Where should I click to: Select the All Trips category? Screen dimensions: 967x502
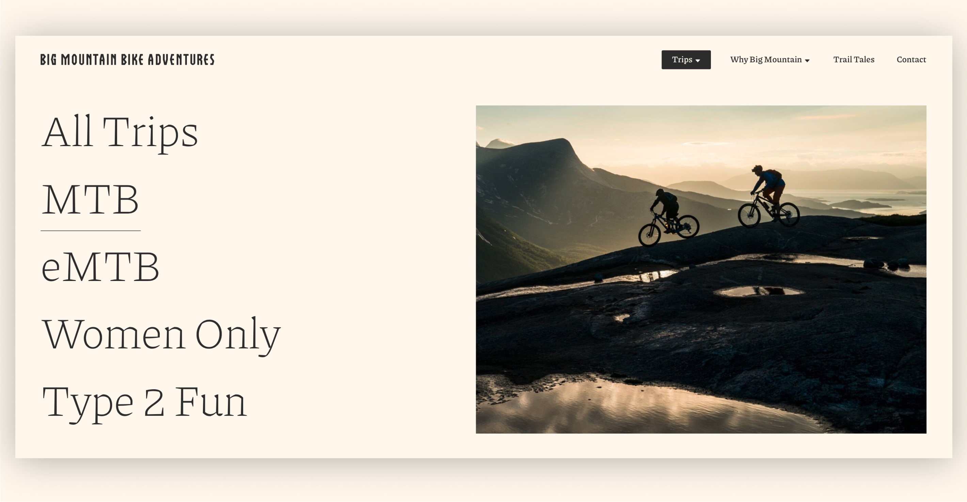(x=120, y=132)
